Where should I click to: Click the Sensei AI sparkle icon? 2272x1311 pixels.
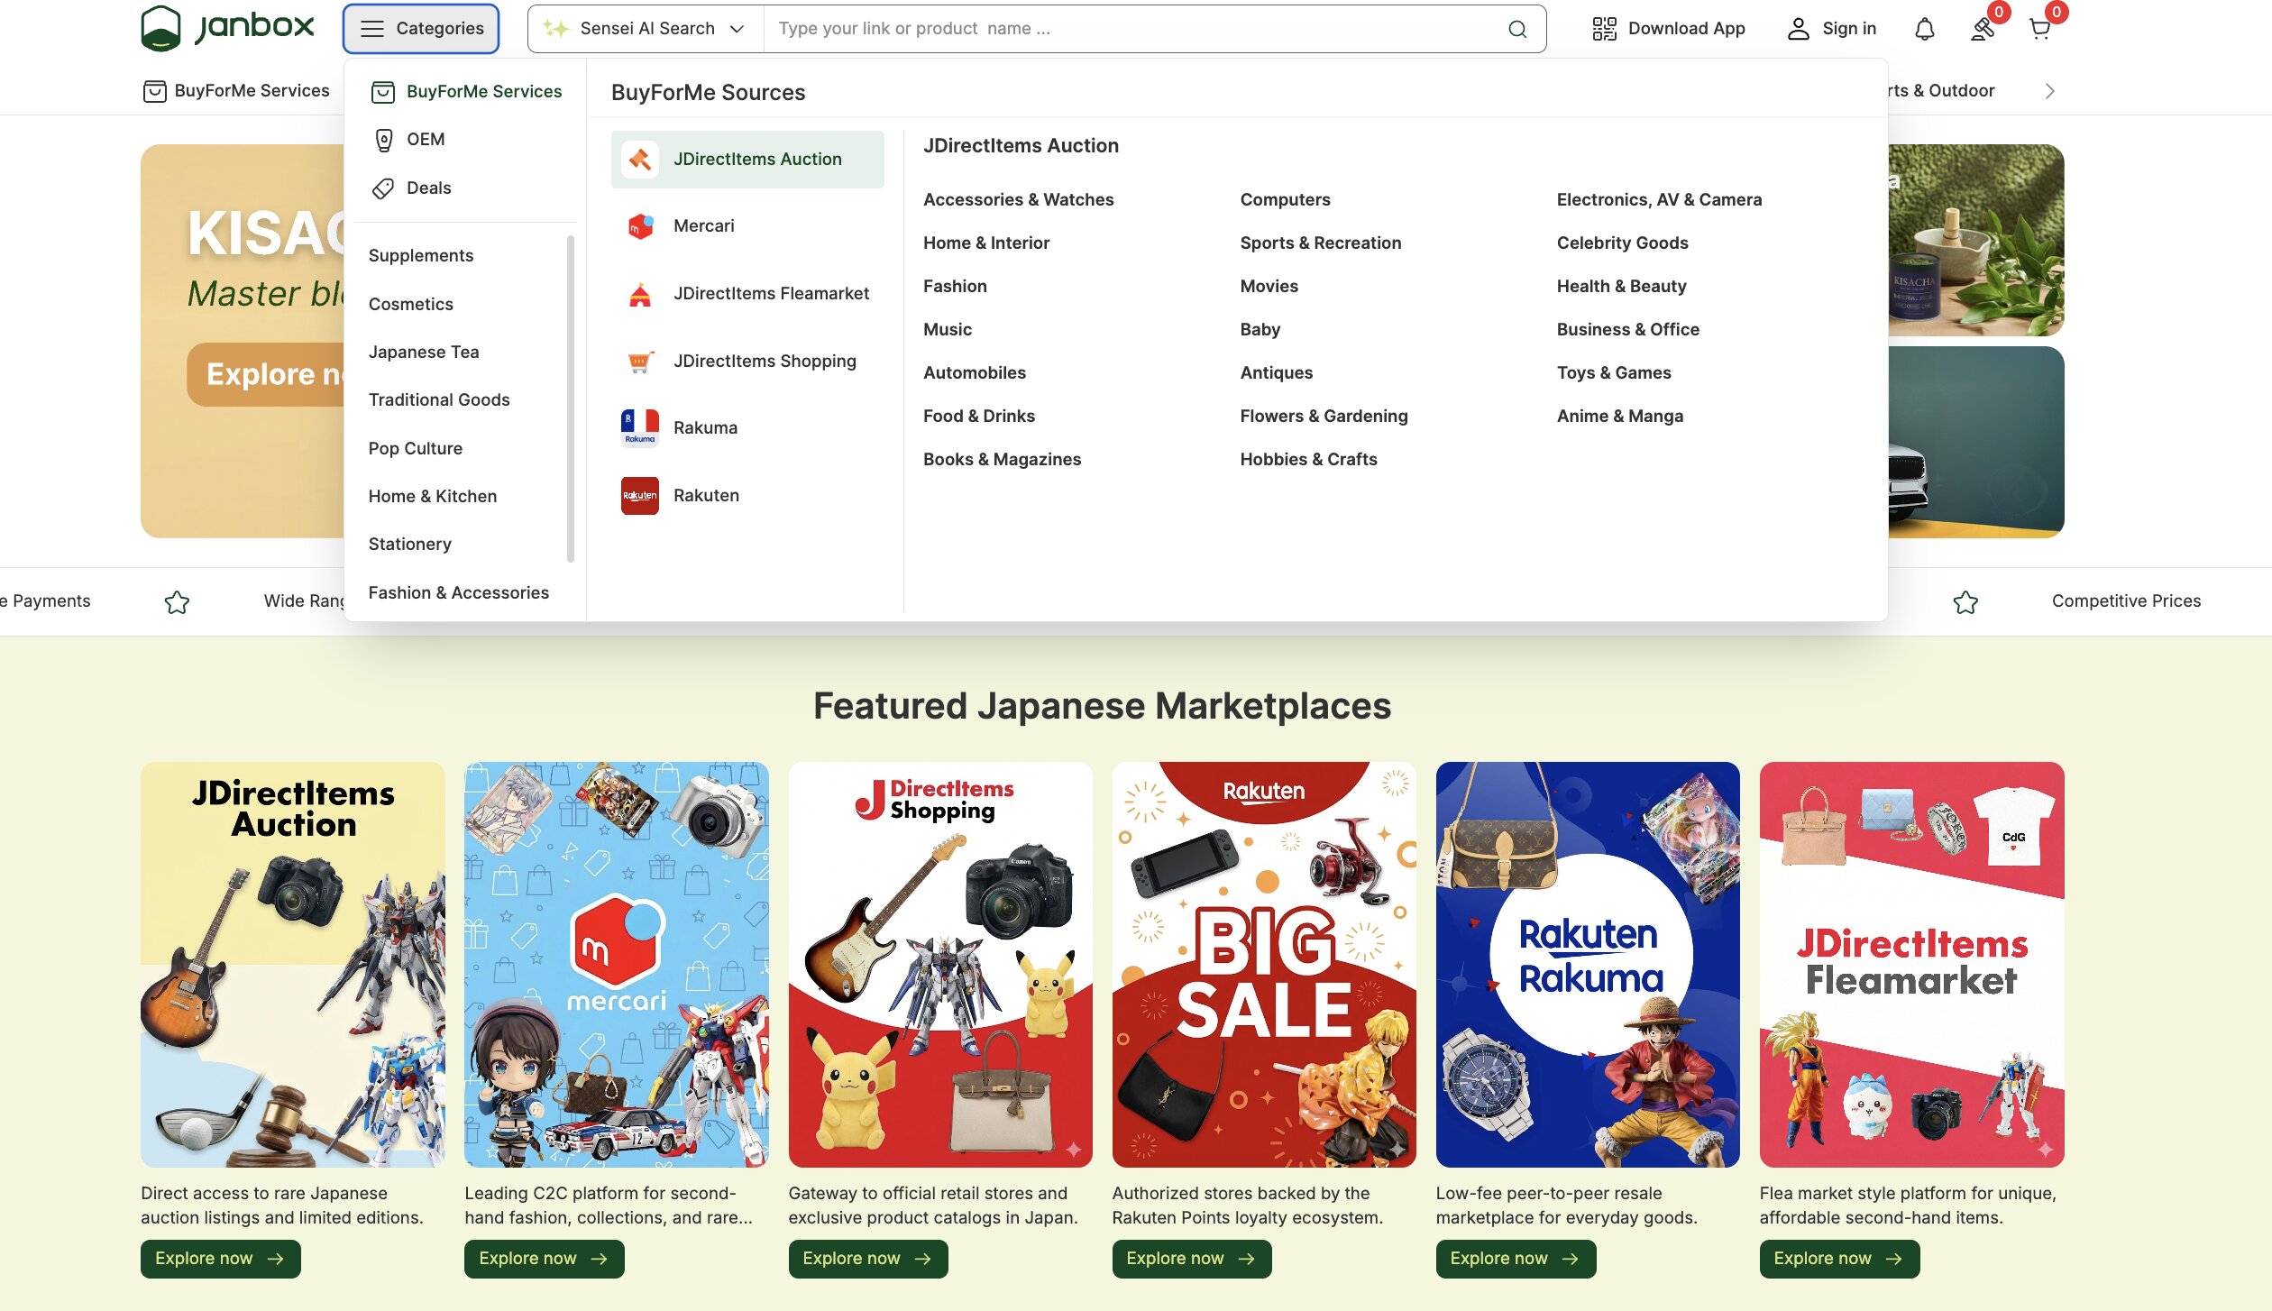point(555,29)
